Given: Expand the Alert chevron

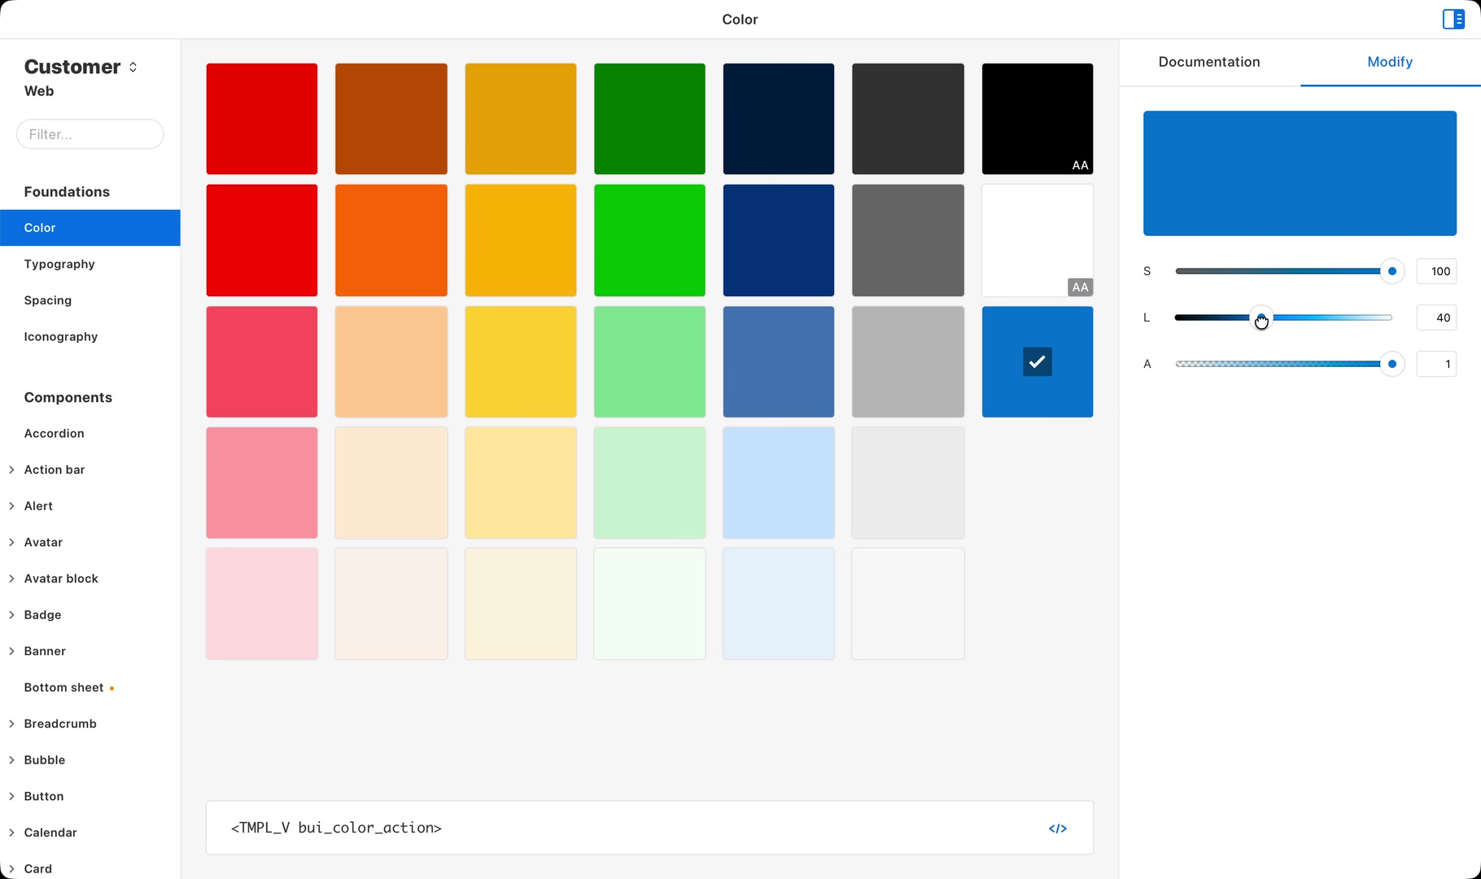Looking at the screenshot, I should pos(11,506).
